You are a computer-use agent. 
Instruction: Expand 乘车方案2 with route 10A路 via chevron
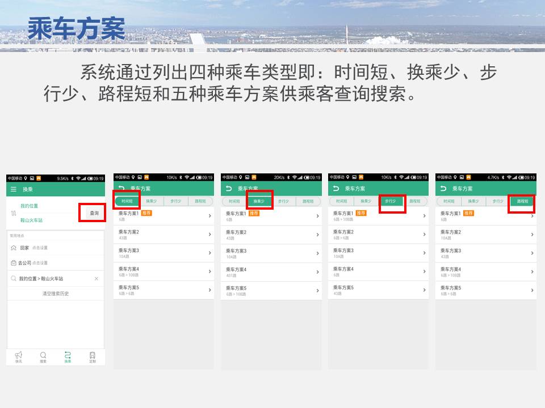point(531,235)
